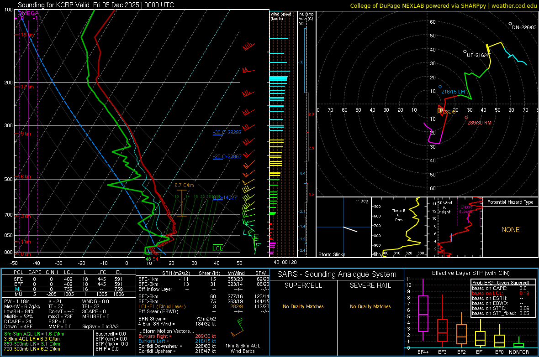
Task: Click the 'Bunkers Left =' storm motion row
Action: [x=177, y=341]
